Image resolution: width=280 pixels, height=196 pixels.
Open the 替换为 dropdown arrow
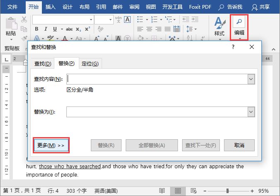(x=251, y=112)
